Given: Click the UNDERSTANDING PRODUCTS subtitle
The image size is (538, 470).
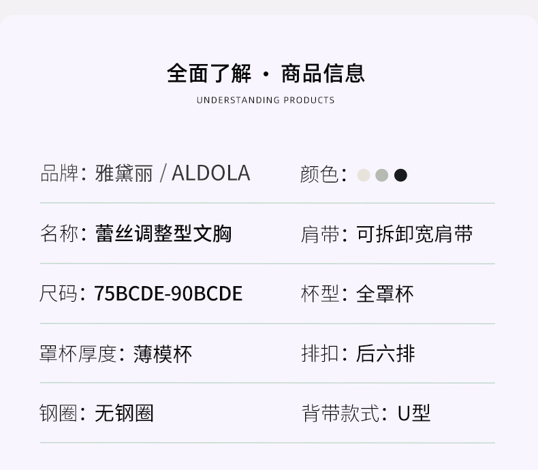Looking at the screenshot, I should pos(266,100).
